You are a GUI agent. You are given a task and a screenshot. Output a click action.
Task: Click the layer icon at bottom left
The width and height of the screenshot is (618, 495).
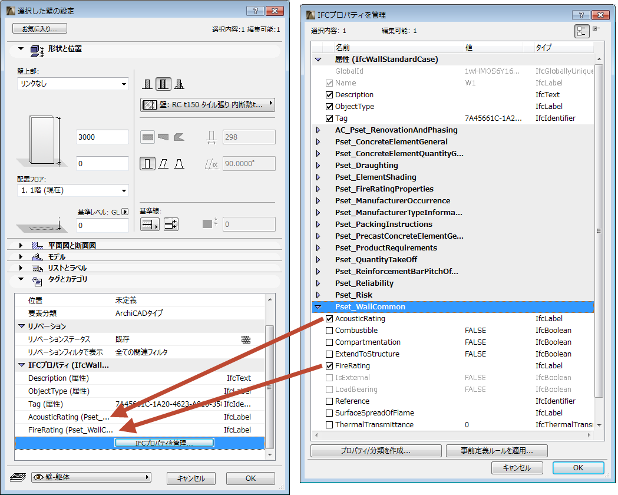(17, 477)
